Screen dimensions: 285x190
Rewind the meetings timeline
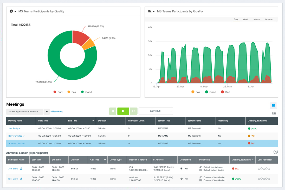click(x=113, y=111)
